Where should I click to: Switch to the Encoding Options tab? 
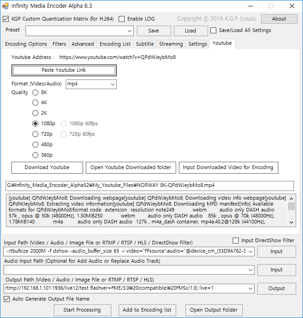(26, 44)
